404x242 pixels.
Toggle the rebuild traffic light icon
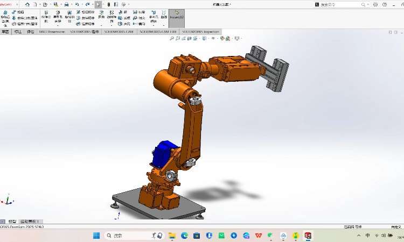[x=109, y=4]
